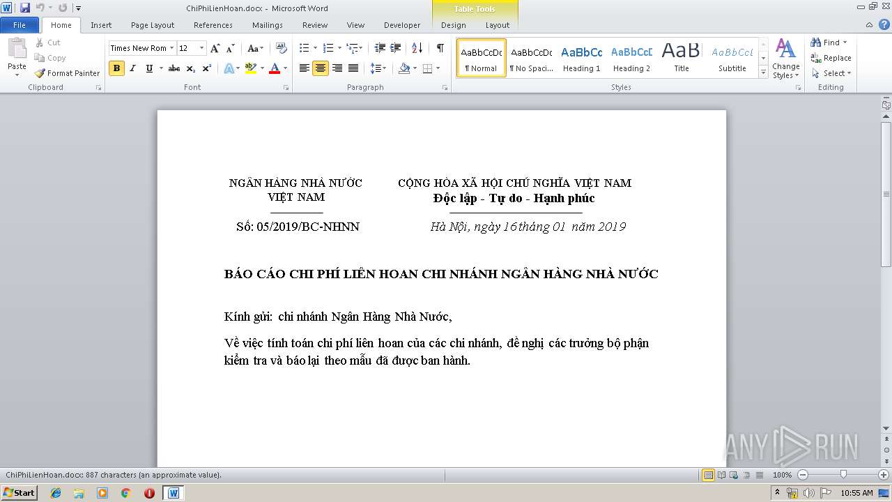Screen dimensions: 892x502
Task: Click the Find binoculars icon
Action: 816,43
